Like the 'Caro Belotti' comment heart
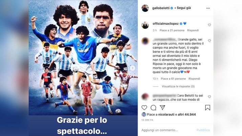This screenshot has width=242, height=136. (210, 97)
